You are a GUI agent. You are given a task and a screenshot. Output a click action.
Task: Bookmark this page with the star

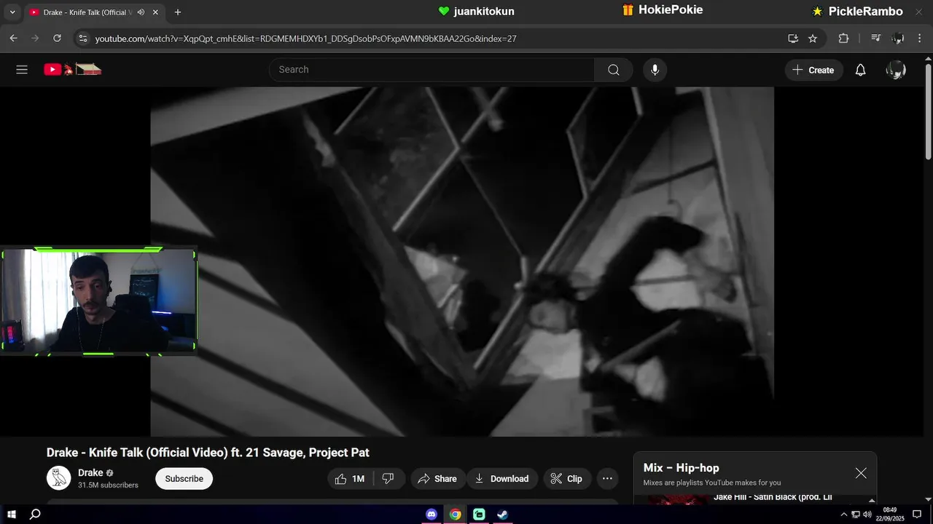pos(813,39)
